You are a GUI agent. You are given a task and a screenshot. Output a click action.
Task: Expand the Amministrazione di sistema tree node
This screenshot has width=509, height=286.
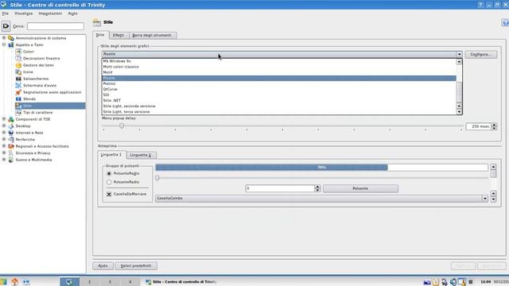pyautogui.click(x=4, y=38)
